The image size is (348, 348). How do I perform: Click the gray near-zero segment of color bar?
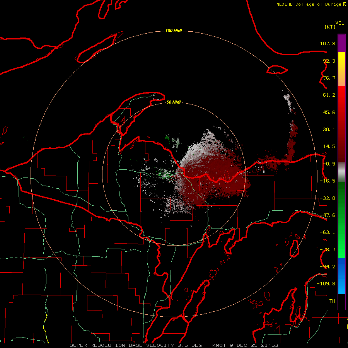pos(341,172)
